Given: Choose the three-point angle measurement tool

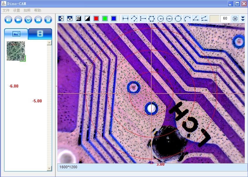Looking at the screenshot, I should pyautogui.click(x=196, y=19).
